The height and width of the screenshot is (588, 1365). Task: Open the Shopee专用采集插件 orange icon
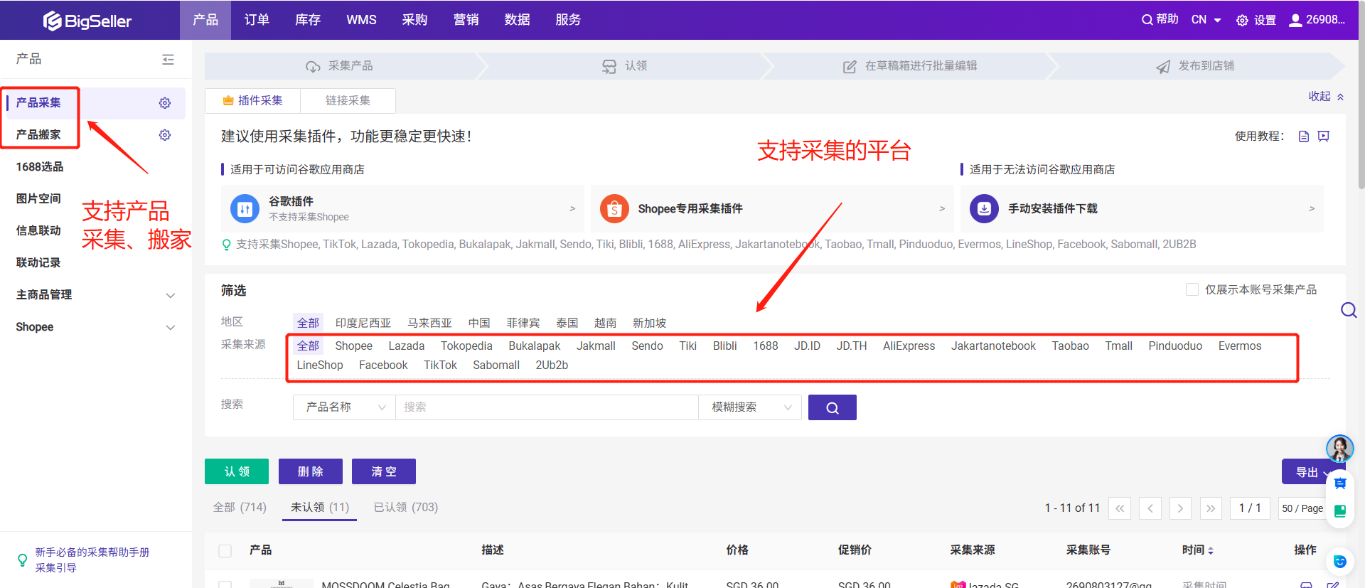[x=614, y=209]
